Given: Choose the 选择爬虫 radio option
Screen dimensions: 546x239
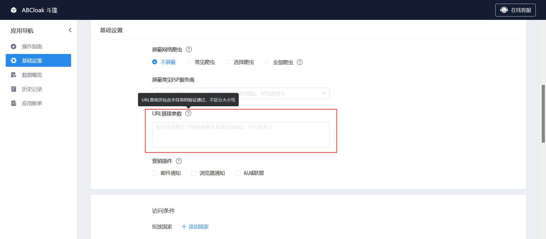Looking at the screenshot, I should click(228, 62).
